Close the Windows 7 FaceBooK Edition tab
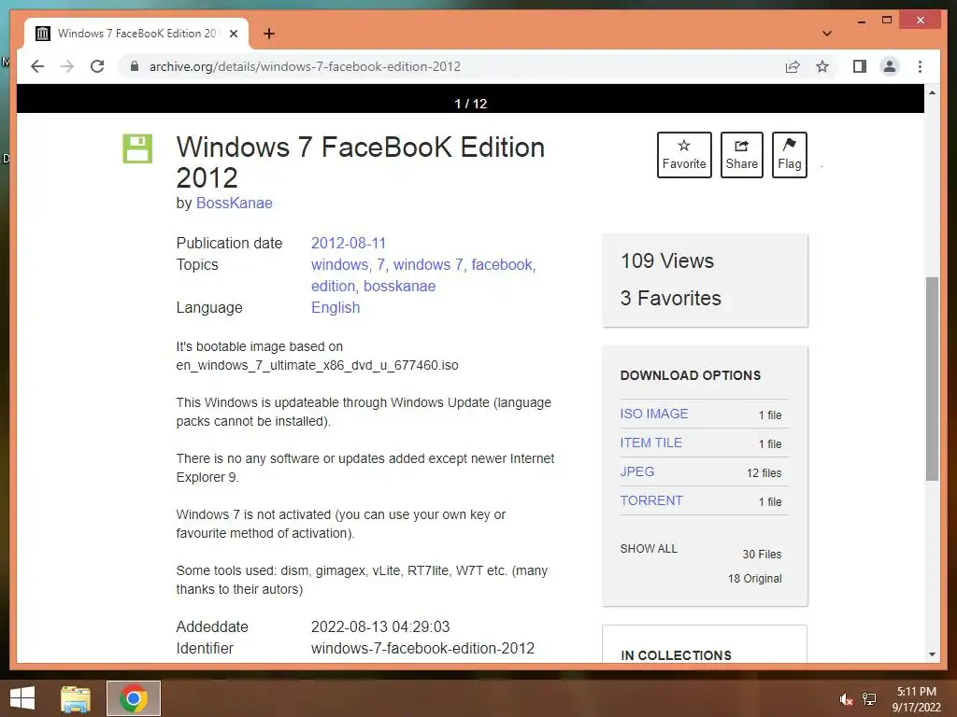 click(x=233, y=34)
